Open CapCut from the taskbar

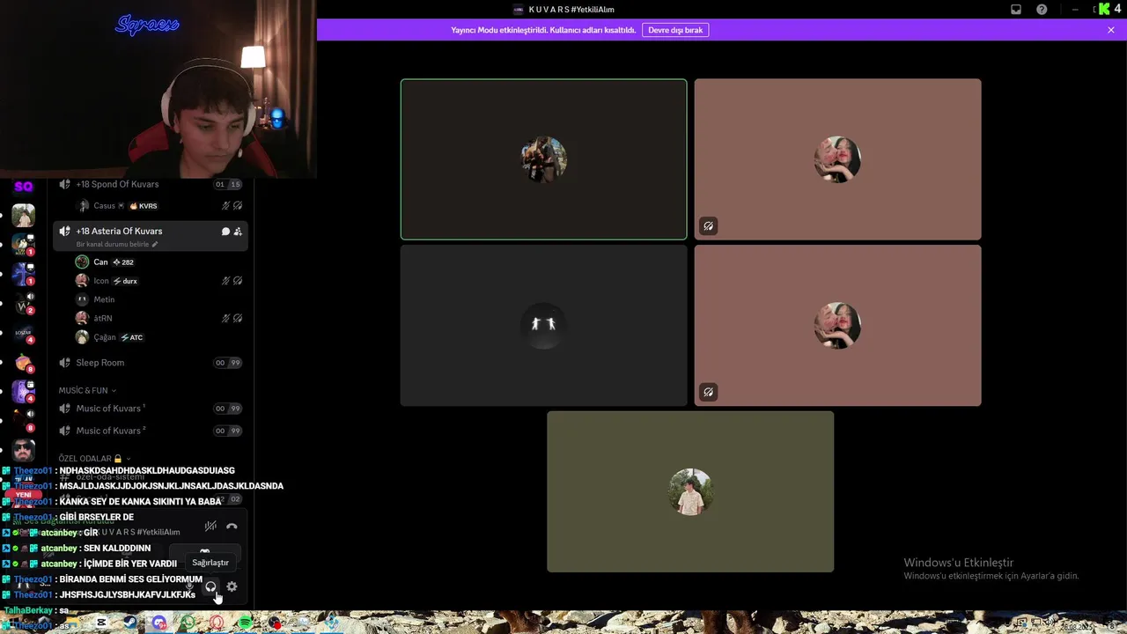pos(101,623)
